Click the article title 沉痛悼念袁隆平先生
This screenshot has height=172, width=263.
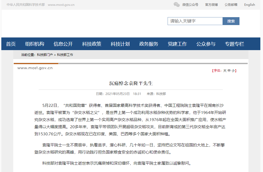[131, 83]
